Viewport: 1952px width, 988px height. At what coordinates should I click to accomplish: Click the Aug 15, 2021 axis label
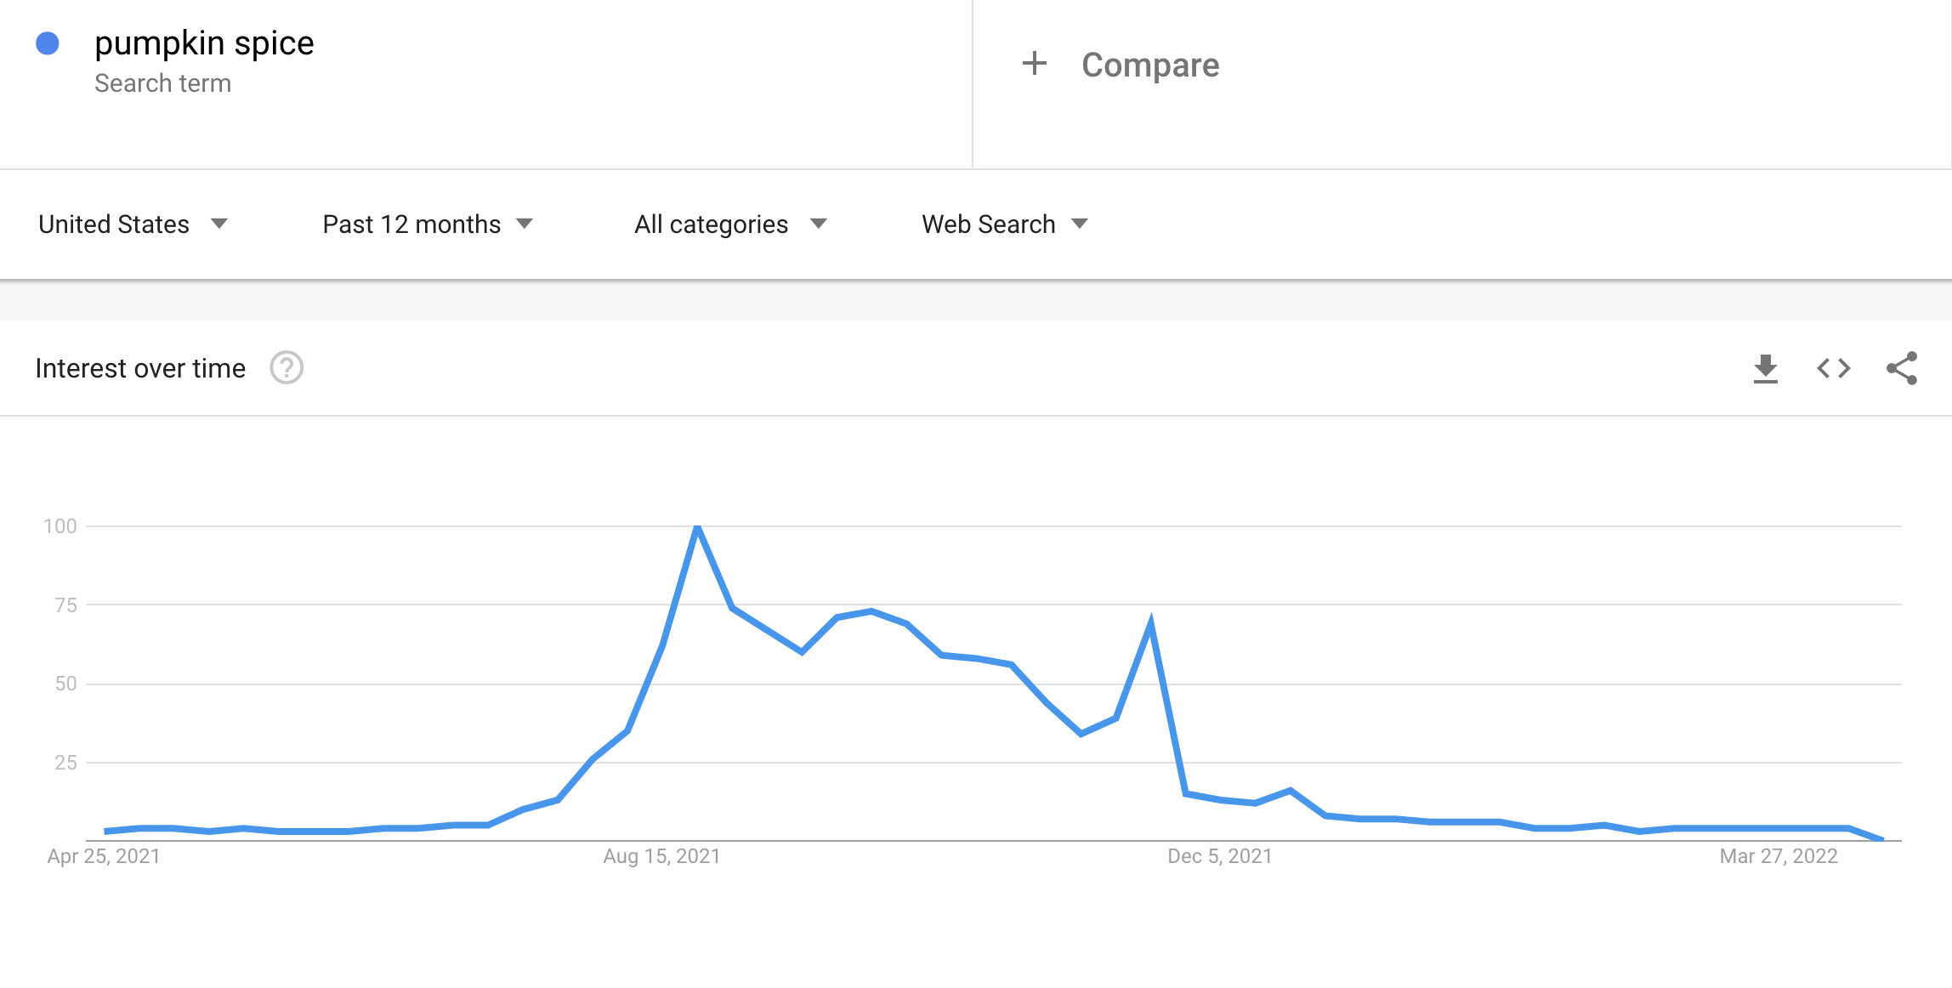[661, 855]
